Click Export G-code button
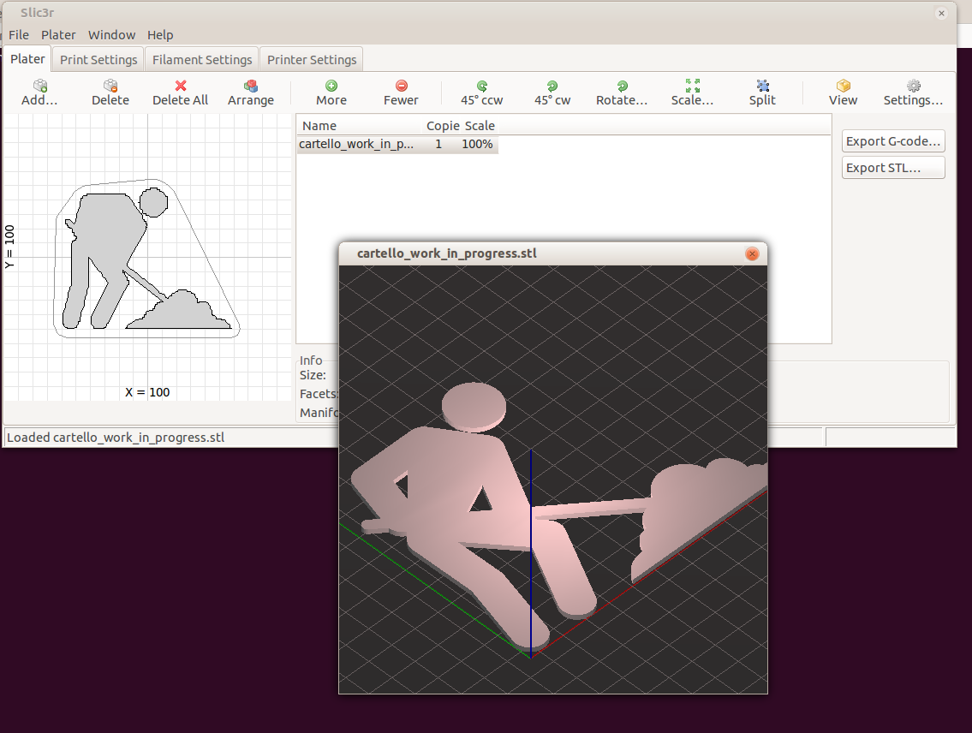The width and height of the screenshot is (972, 733). [893, 141]
